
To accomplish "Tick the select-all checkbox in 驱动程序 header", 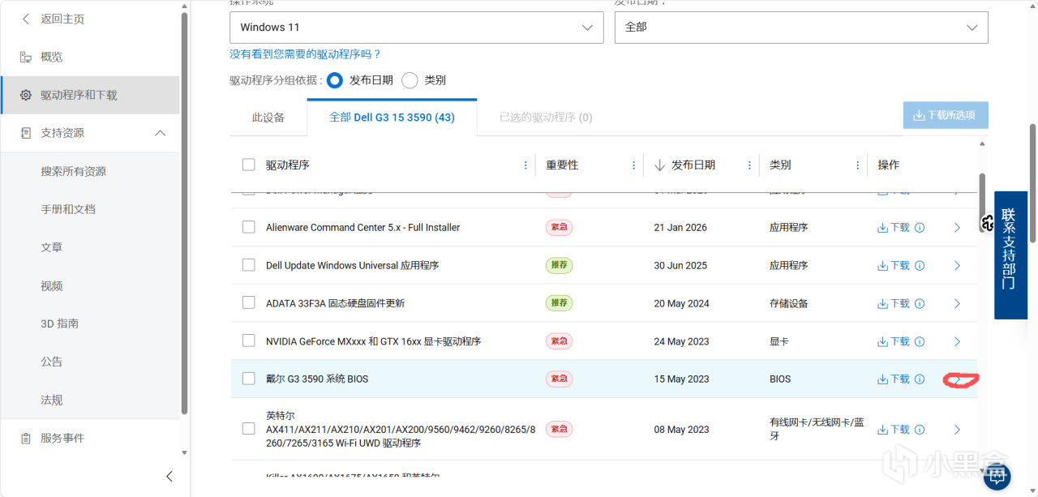I will [x=249, y=165].
